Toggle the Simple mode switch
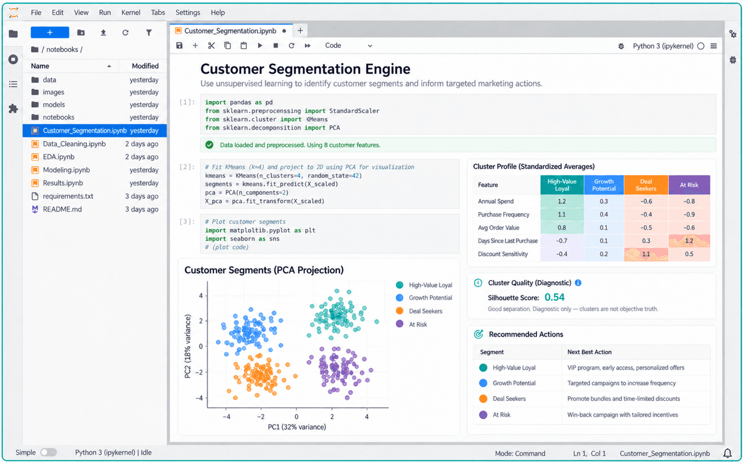Image resolution: width=744 pixels, height=465 pixels. (x=48, y=452)
